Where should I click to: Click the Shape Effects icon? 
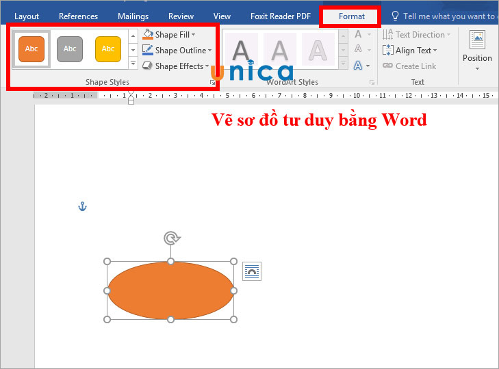tap(148, 66)
